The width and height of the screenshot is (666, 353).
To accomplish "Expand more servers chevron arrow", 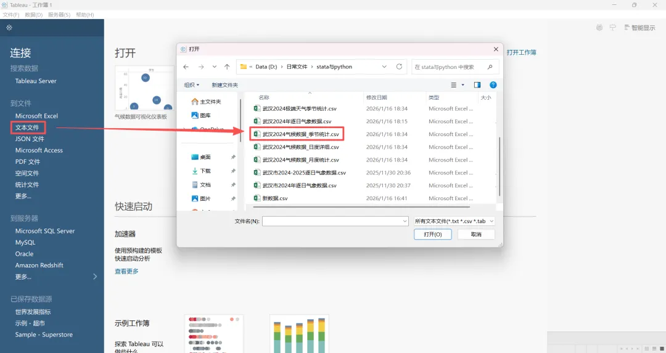I will click(95, 277).
